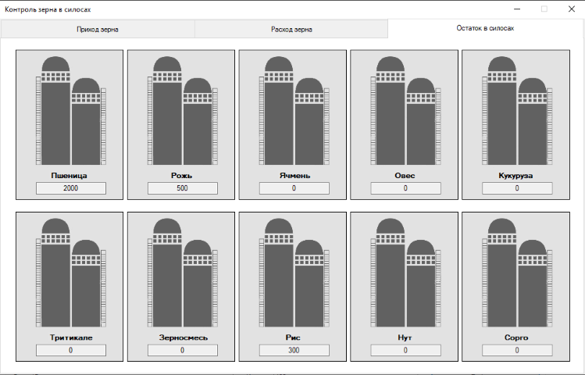Click the Сорго quantity field
The width and height of the screenshot is (585, 375).
tap(517, 351)
